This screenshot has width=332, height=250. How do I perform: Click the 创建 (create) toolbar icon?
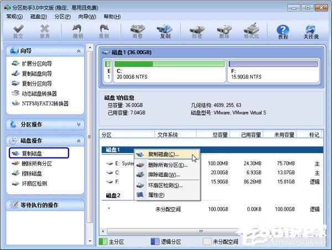[197, 32]
